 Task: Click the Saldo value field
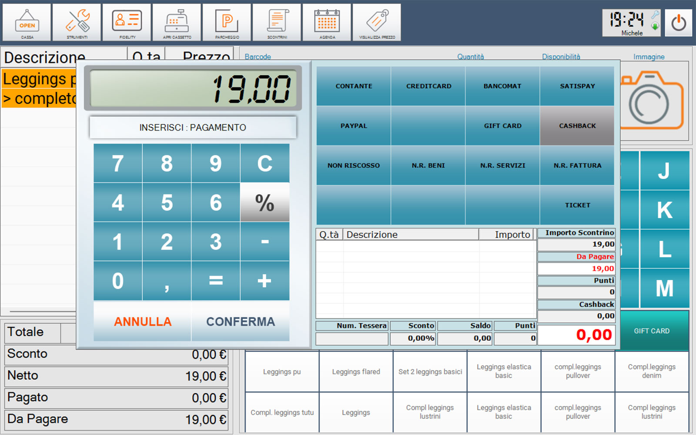coord(465,338)
